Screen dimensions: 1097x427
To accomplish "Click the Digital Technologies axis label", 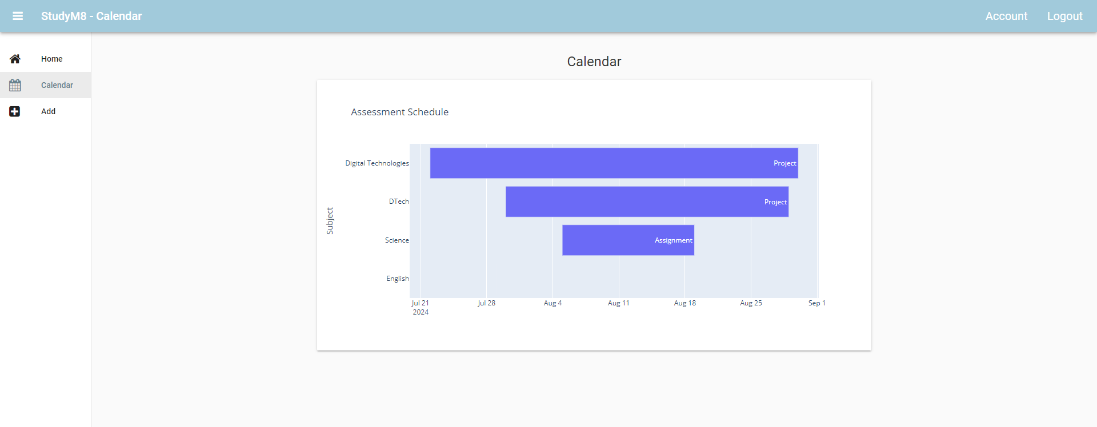I will 377,163.
